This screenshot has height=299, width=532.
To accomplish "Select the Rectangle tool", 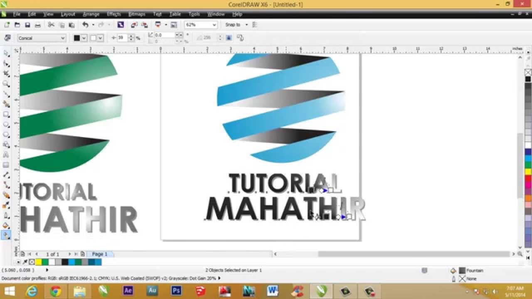I will [x=6, y=114].
